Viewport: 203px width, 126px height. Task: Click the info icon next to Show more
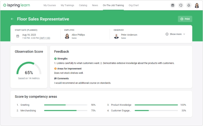(x=167, y=34)
